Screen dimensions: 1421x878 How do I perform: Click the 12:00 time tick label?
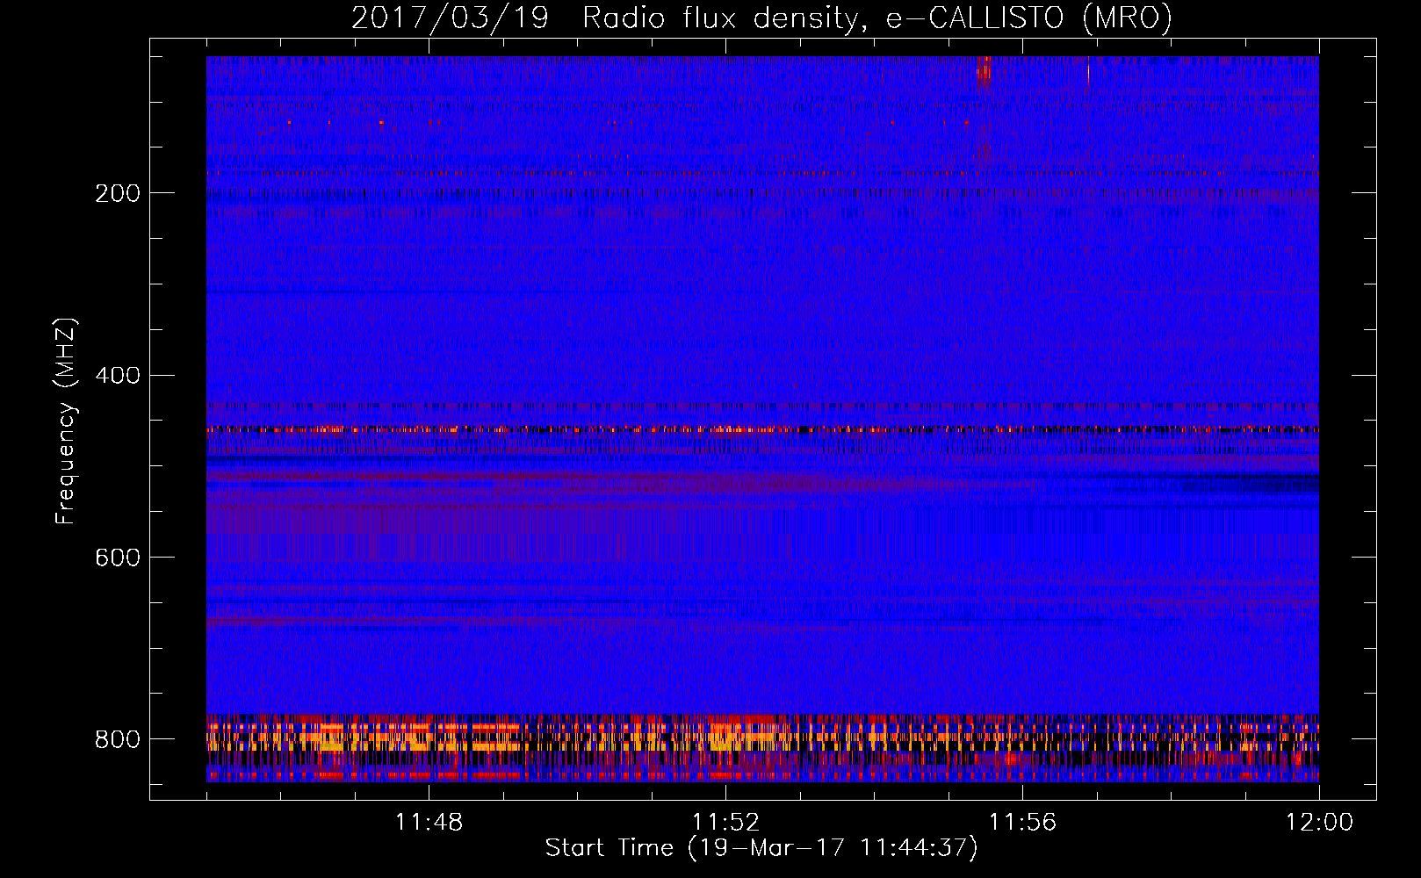click(x=1319, y=823)
